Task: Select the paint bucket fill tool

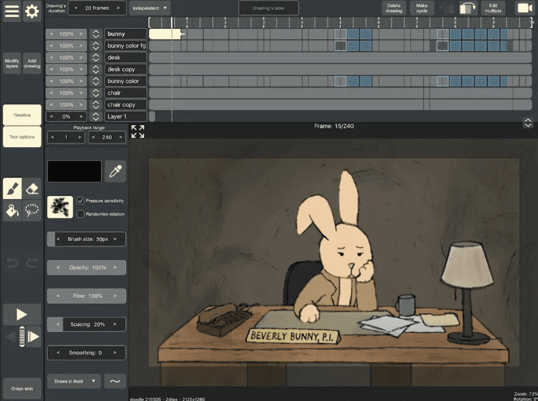Action: pyautogui.click(x=12, y=210)
